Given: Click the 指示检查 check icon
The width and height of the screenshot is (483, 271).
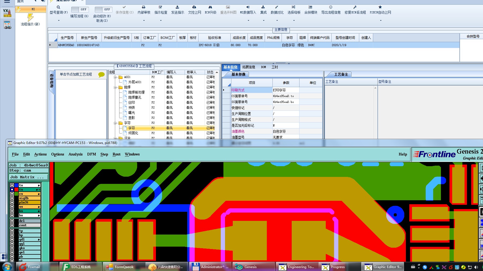Looking at the screenshot, I should [x=160, y=7].
